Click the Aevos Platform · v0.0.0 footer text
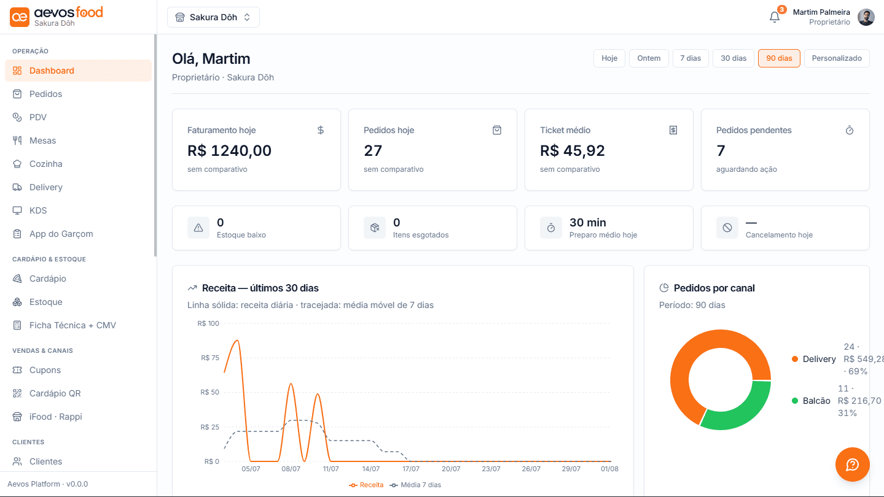Viewport: 884px width, 497px height. [x=48, y=484]
